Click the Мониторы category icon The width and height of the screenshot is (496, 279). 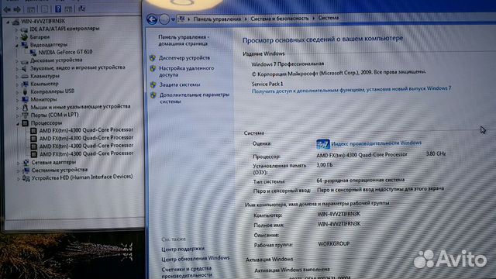[25, 99]
